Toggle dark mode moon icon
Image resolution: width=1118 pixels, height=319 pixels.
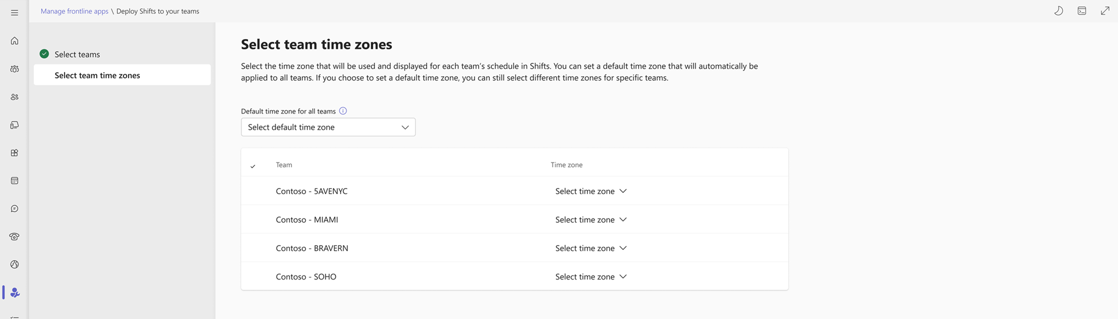[x=1059, y=11]
